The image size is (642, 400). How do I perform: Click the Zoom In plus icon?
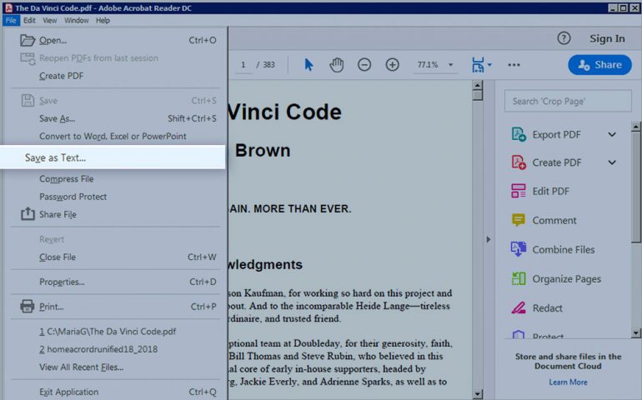click(392, 65)
